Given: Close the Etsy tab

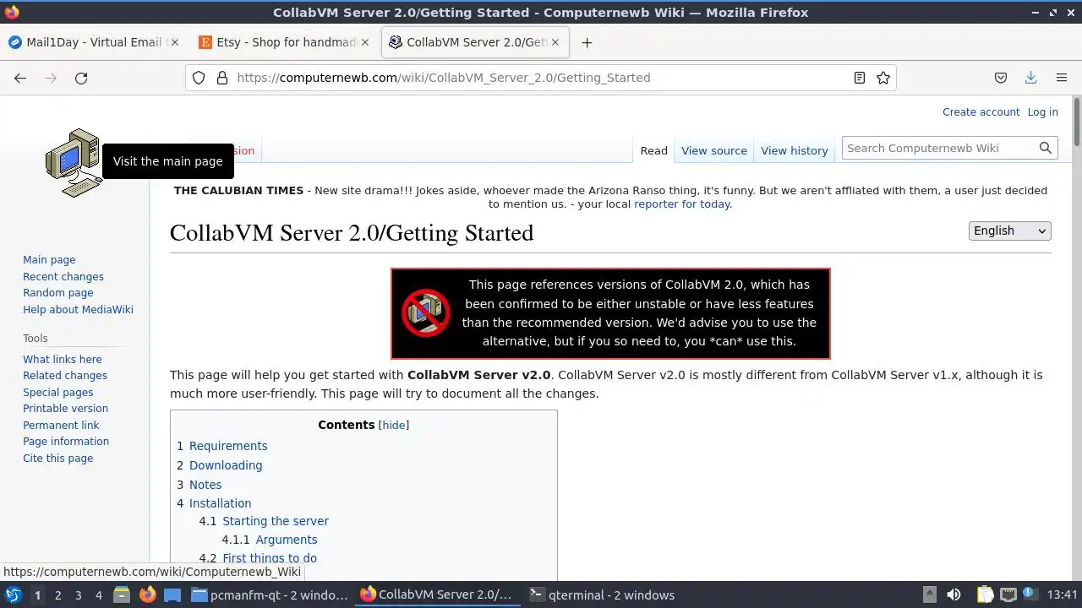Looking at the screenshot, I should point(365,42).
